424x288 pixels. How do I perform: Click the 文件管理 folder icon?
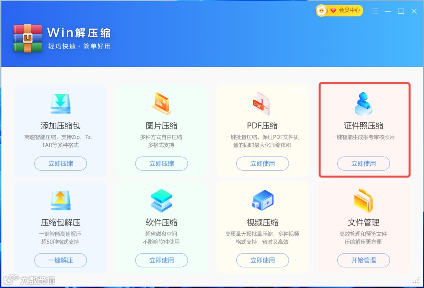[x=364, y=200]
